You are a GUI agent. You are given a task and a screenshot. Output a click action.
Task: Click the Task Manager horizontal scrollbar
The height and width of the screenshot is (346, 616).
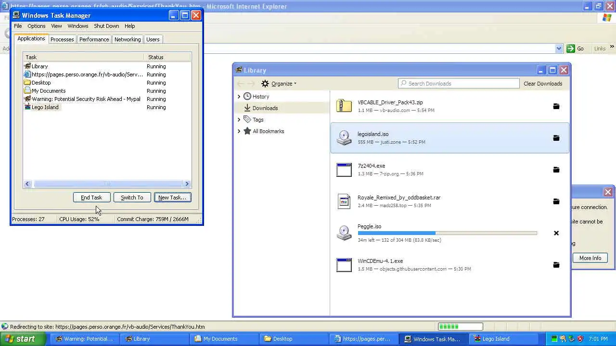[107, 184]
